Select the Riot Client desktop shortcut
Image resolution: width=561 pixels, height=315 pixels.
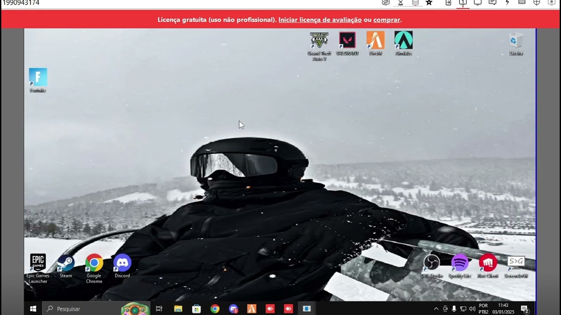tap(488, 266)
